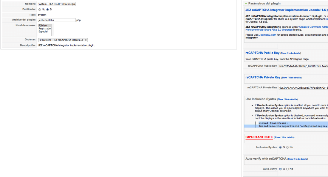328x177 pixels.
Task: Choose Registrado in Nivel de acceso list
Action: (x=44, y=29)
